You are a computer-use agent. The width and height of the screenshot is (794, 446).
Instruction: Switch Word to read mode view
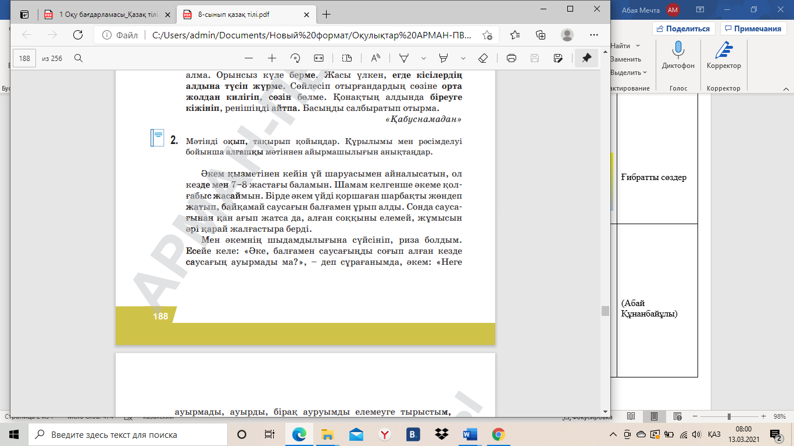(631, 416)
